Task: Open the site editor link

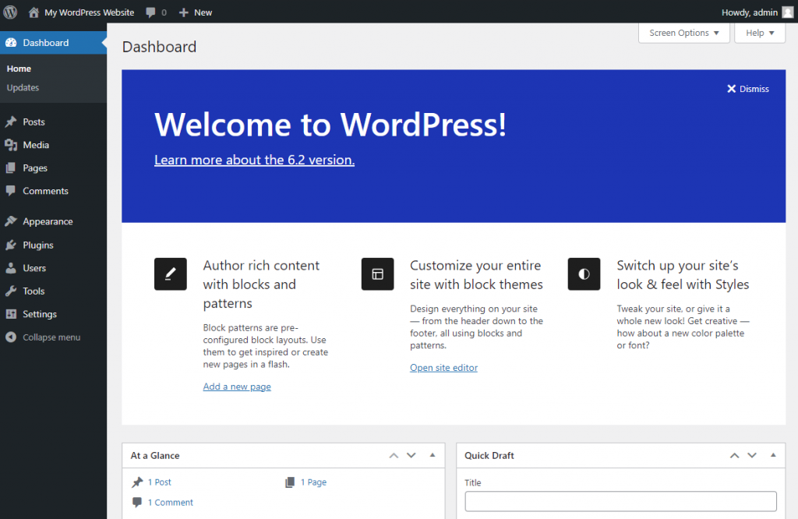Action: point(443,367)
